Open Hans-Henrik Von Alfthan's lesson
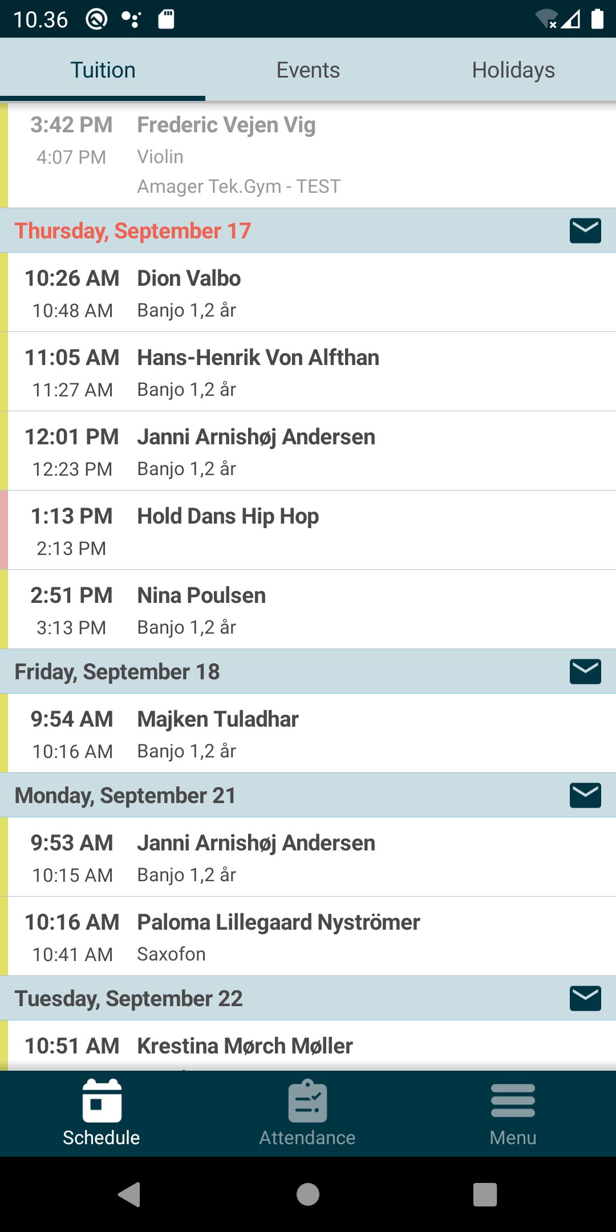616x1232 pixels. pos(308,372)
